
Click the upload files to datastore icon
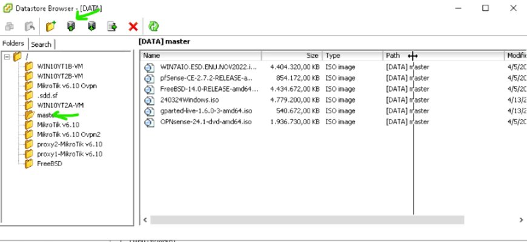pyautogui.click(x=71, y=26)
